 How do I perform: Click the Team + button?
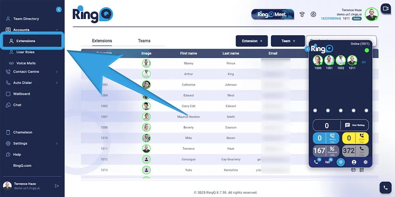(288, 41)
